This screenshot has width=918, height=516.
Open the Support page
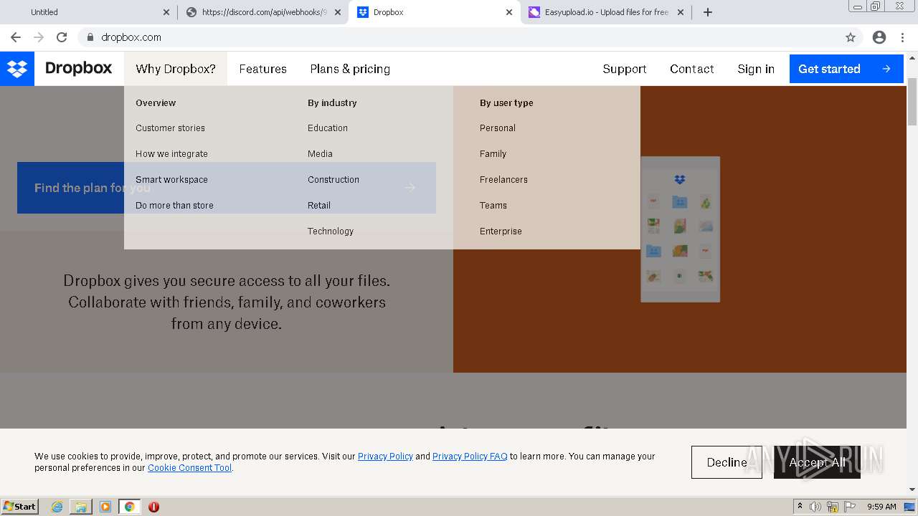coord(625,69)
